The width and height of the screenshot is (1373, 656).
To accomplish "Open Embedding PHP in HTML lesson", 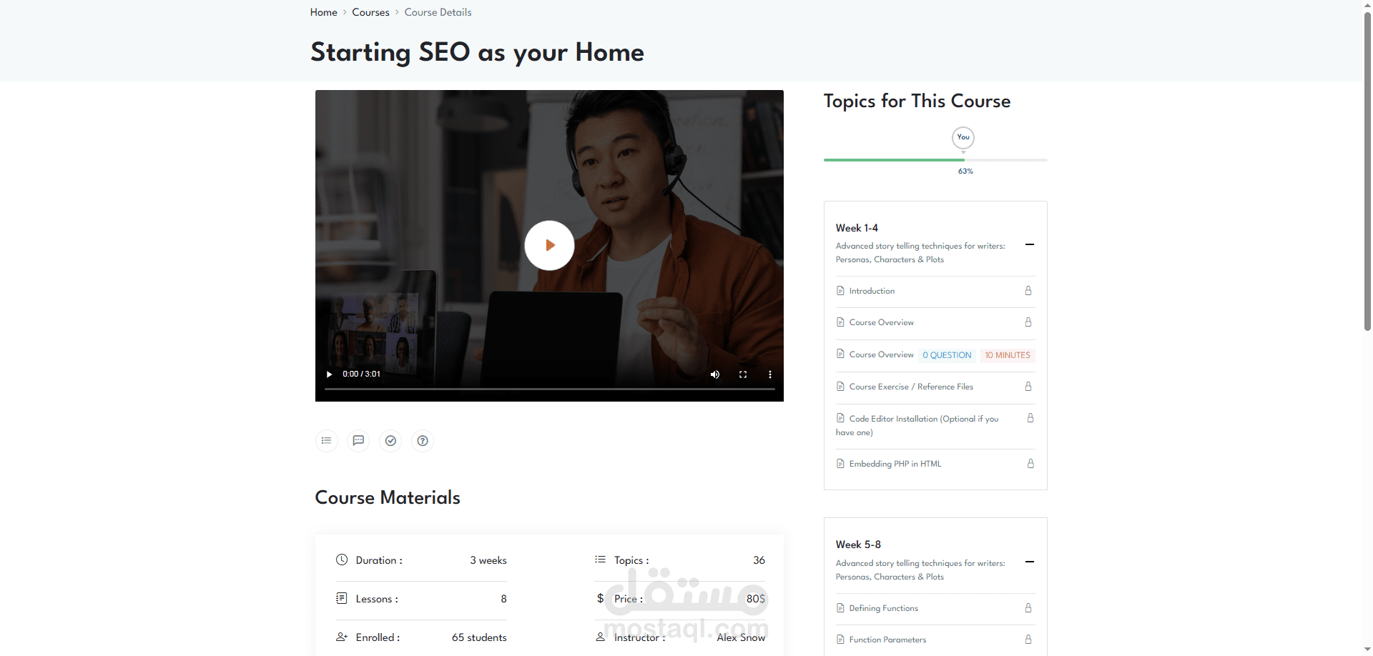I will click(x=895, y=464).
